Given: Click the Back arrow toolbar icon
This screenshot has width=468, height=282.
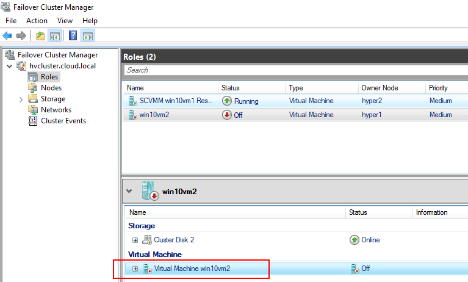Looking at the screenshot, I should [7, 36].
